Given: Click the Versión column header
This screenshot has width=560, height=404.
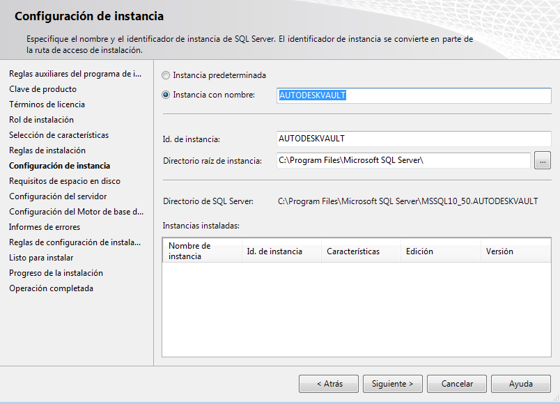Looking at the screenshot, I should tap(515, 251).
